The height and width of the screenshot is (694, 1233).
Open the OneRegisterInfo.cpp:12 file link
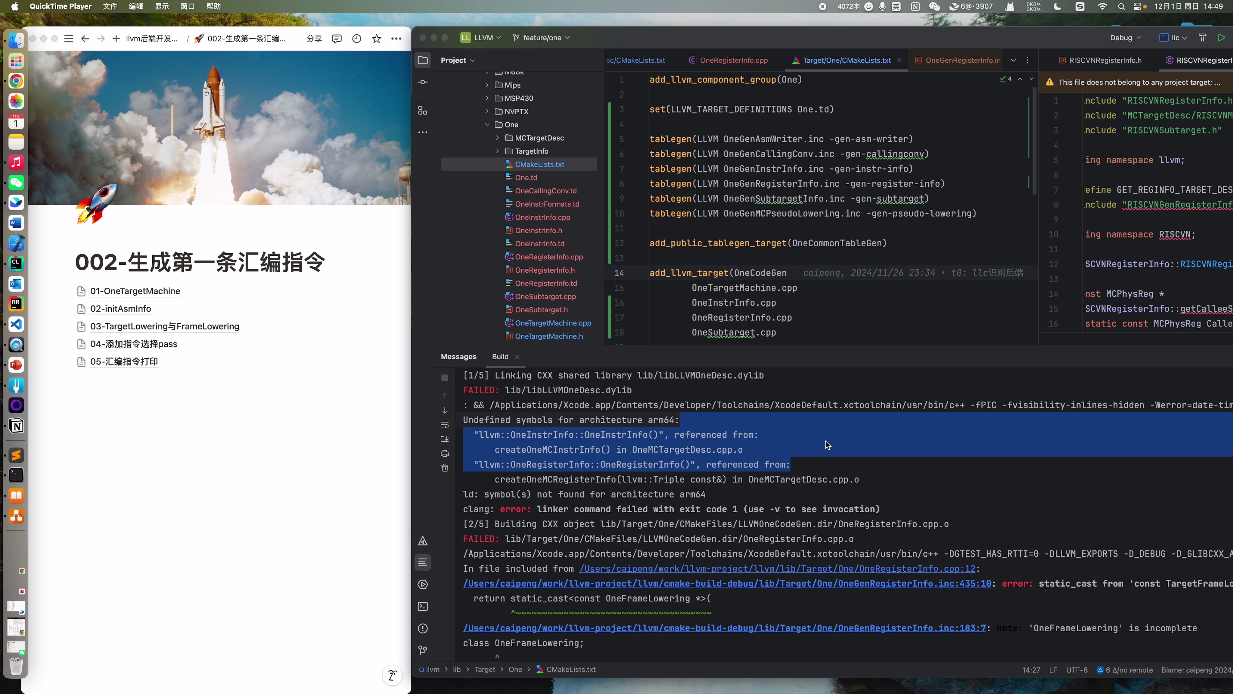point(777,569)
